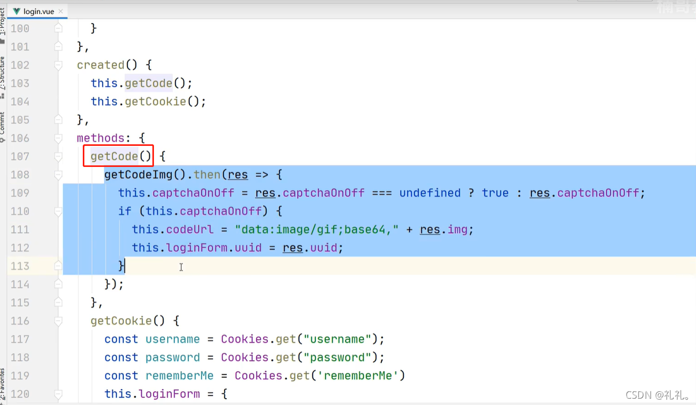Click 'loginForm' on line 112
Screen dimensions: 696x405
tap(197, 248)
